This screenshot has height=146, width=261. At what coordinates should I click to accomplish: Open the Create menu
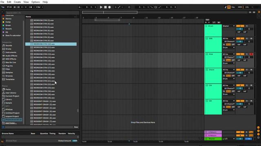tap(17, 2)
